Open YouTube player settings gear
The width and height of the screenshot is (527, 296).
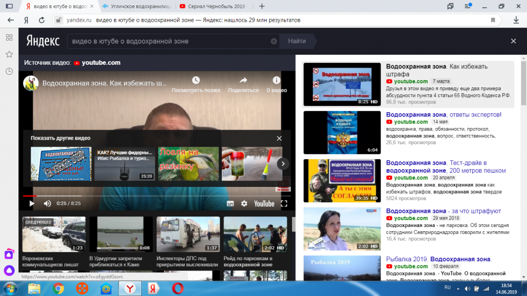point(244,203)
